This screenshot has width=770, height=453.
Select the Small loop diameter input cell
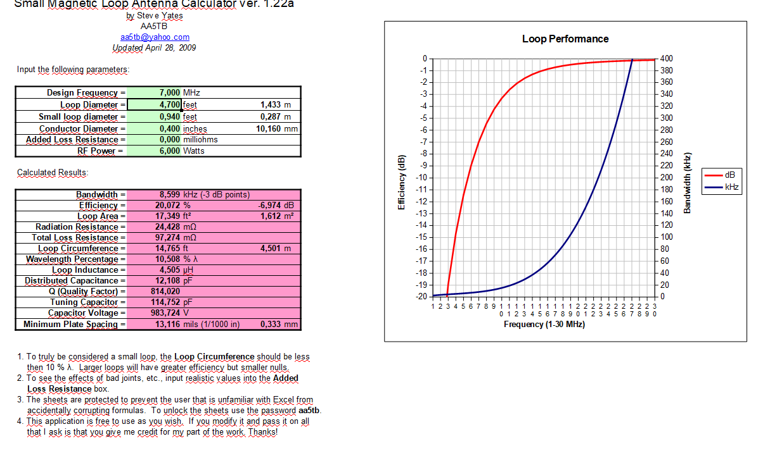(155, 116)
